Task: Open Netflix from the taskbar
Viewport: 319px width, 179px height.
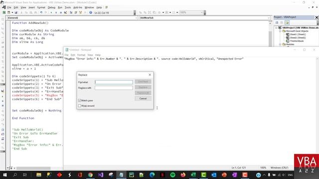Action: coord(162,175)
